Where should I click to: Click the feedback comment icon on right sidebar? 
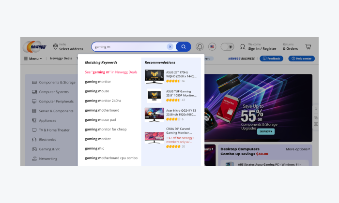click(316, 124)
